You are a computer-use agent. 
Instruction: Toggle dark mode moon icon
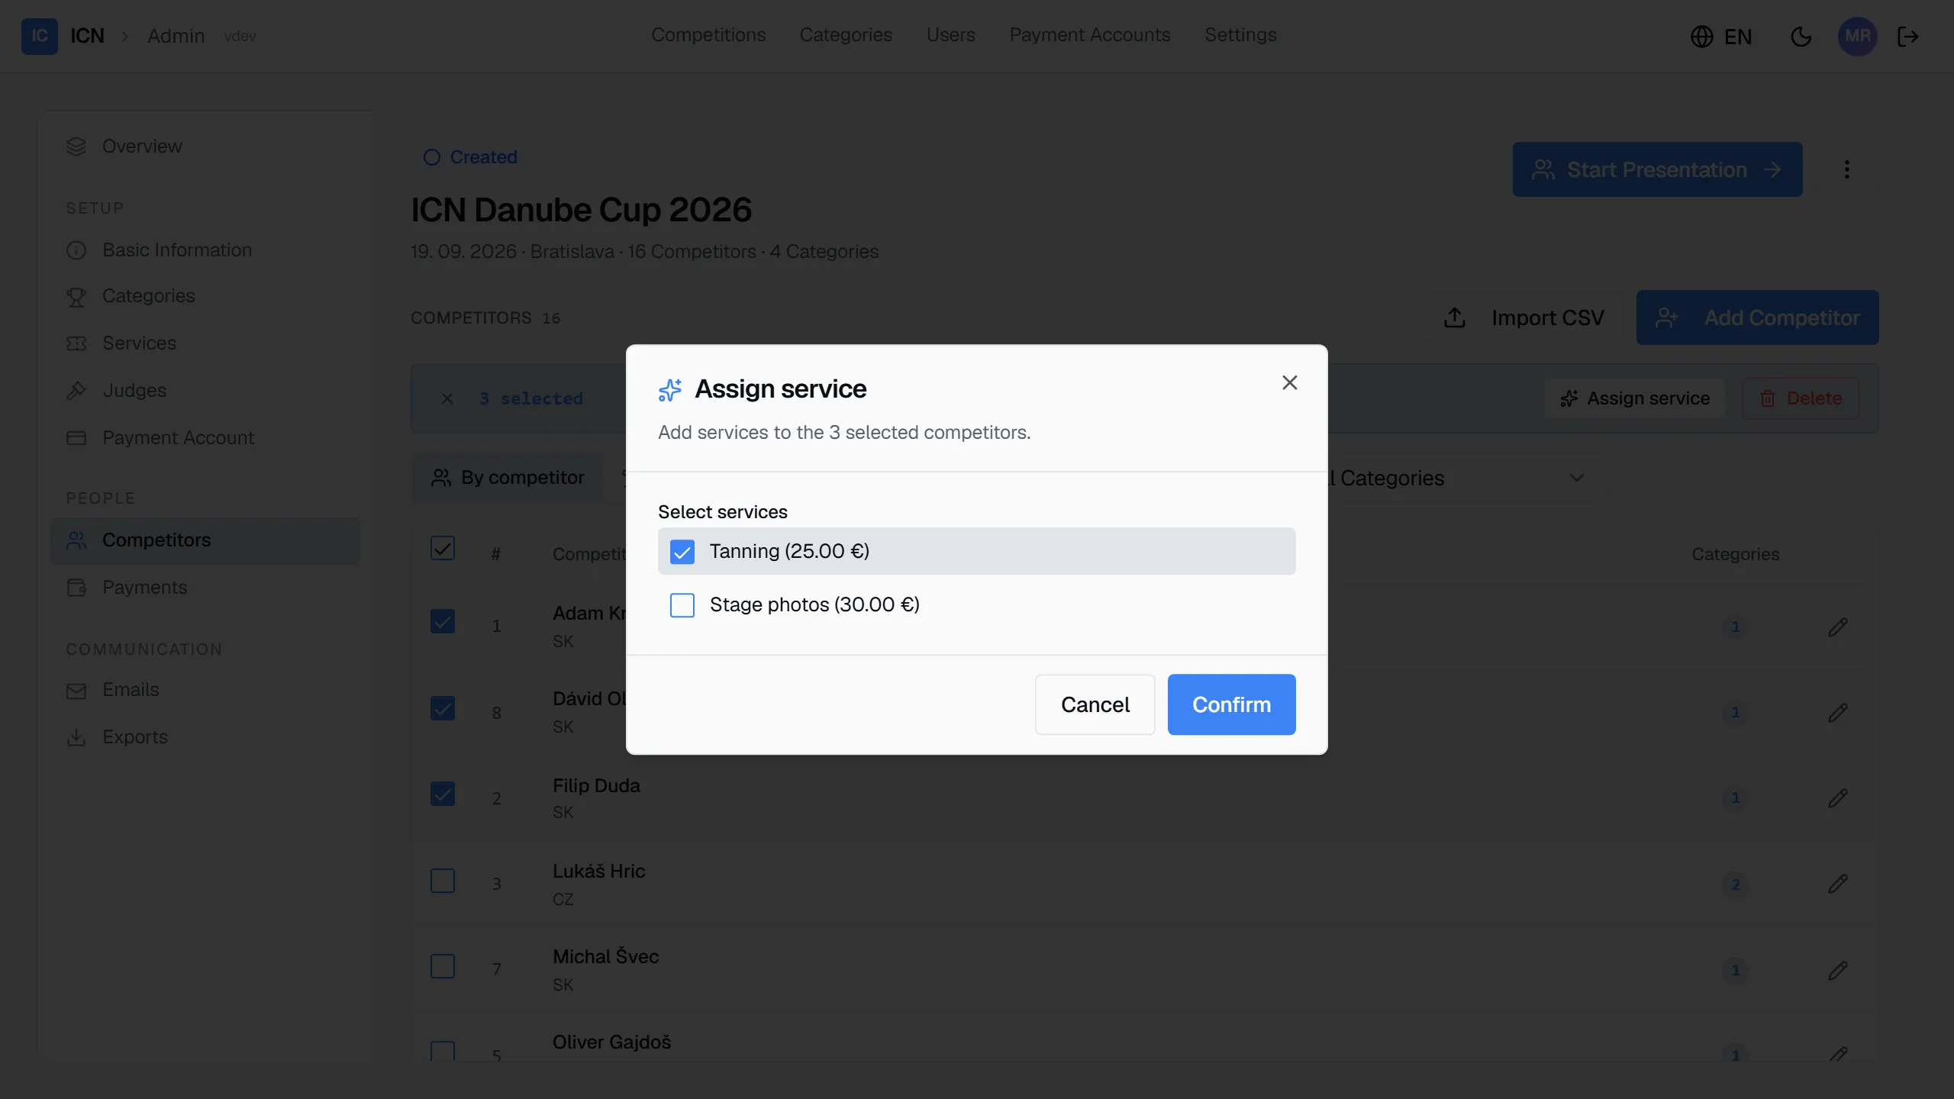1801,37
